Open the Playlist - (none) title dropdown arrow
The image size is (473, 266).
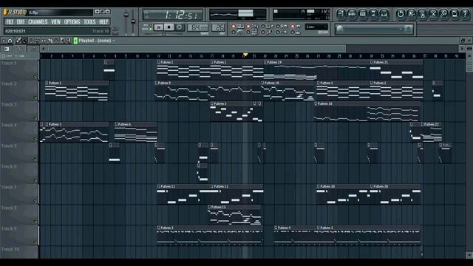[x=114, y=41]
